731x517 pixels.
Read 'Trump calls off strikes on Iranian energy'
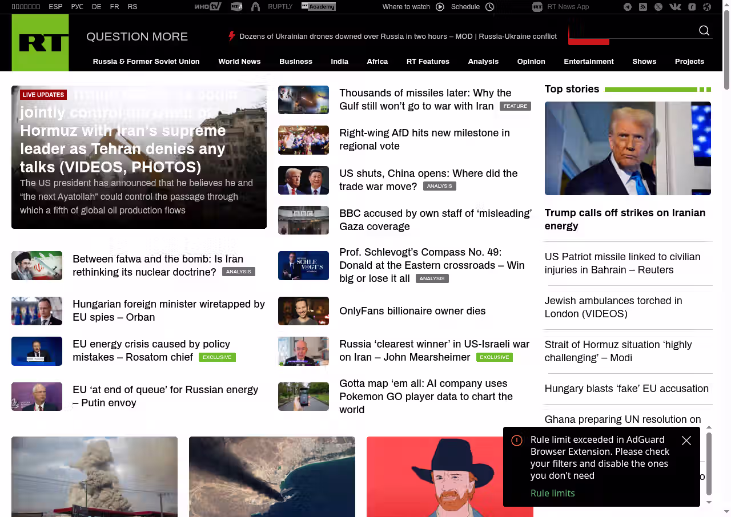point(625,219)
